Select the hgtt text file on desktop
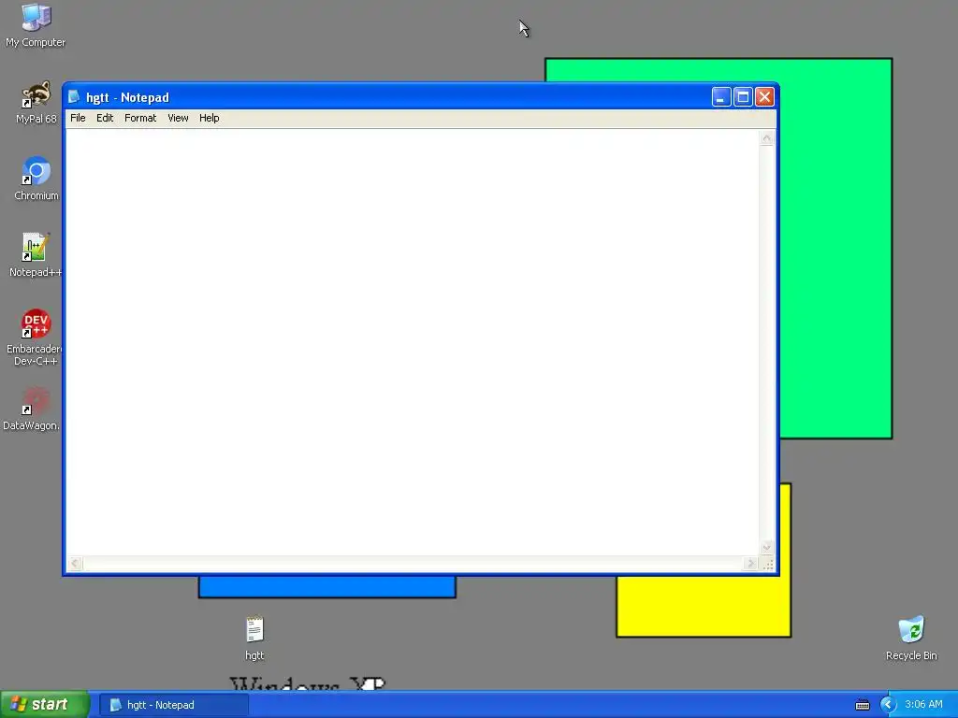The height and width of the screenshot is (718, 958). click(x=254, y=639)
